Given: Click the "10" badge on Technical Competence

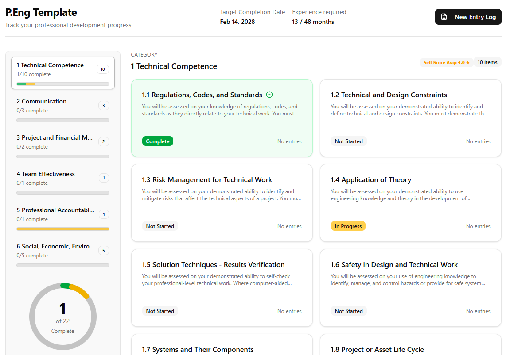Looking at the screenshot, I should tap(102, 69).
